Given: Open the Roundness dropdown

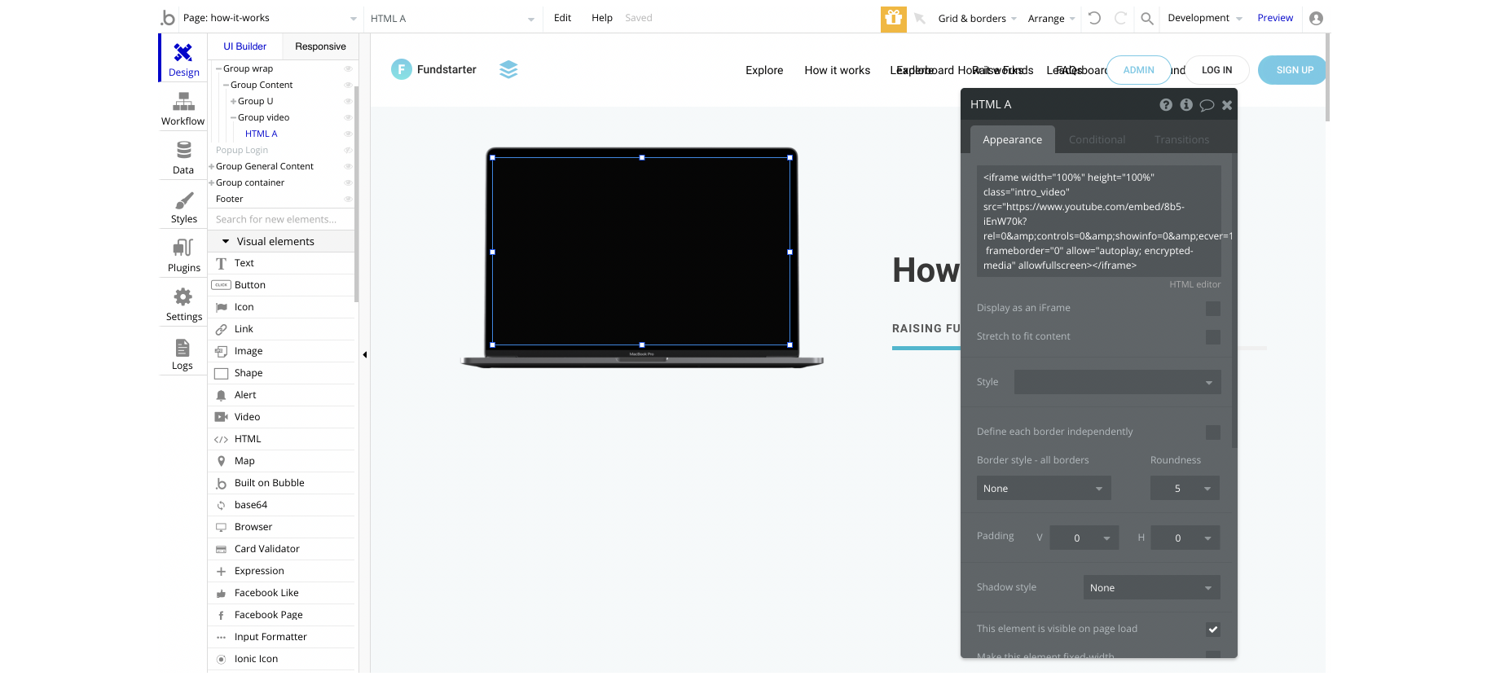Looking at the screenshot, I should 1185,489.
